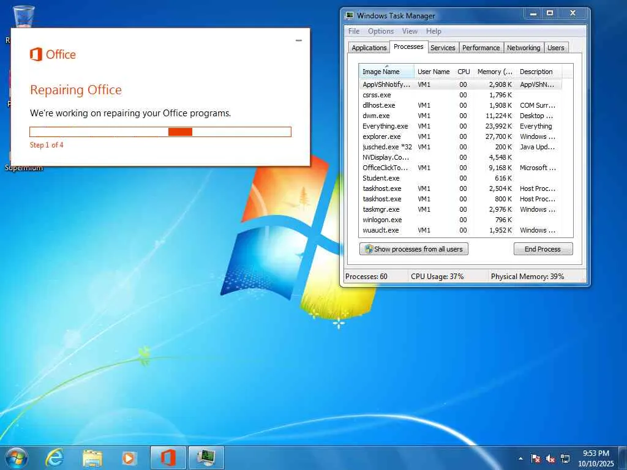Select the jusched.exe *32 process row
627x470 pixels.
460,147
